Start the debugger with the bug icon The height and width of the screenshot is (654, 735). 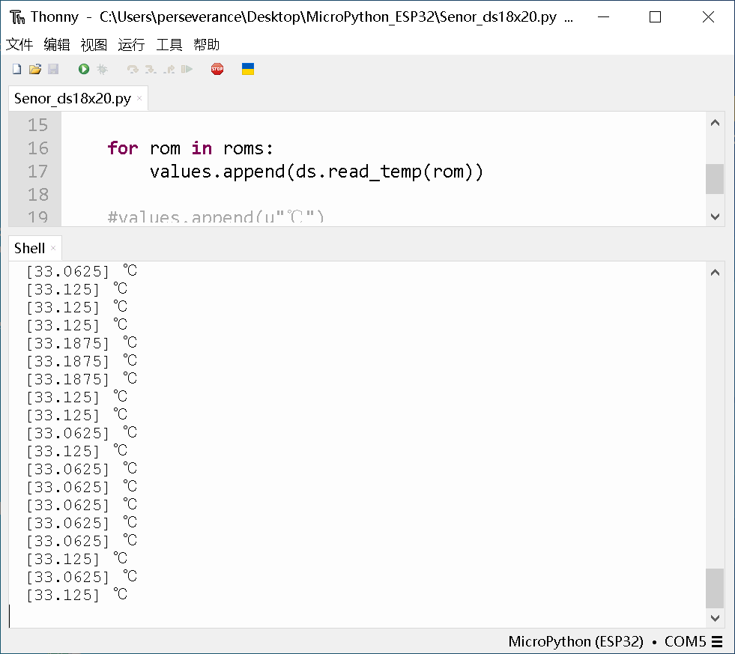pos(101,68)
